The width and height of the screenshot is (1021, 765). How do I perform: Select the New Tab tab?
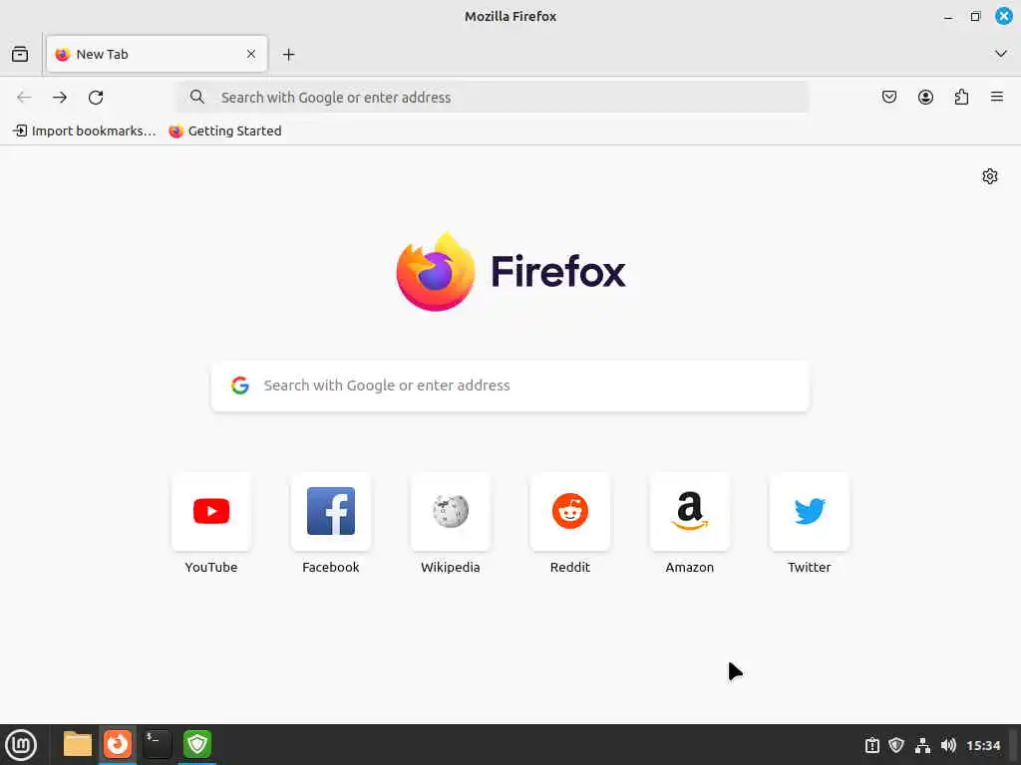coord(157,54)
